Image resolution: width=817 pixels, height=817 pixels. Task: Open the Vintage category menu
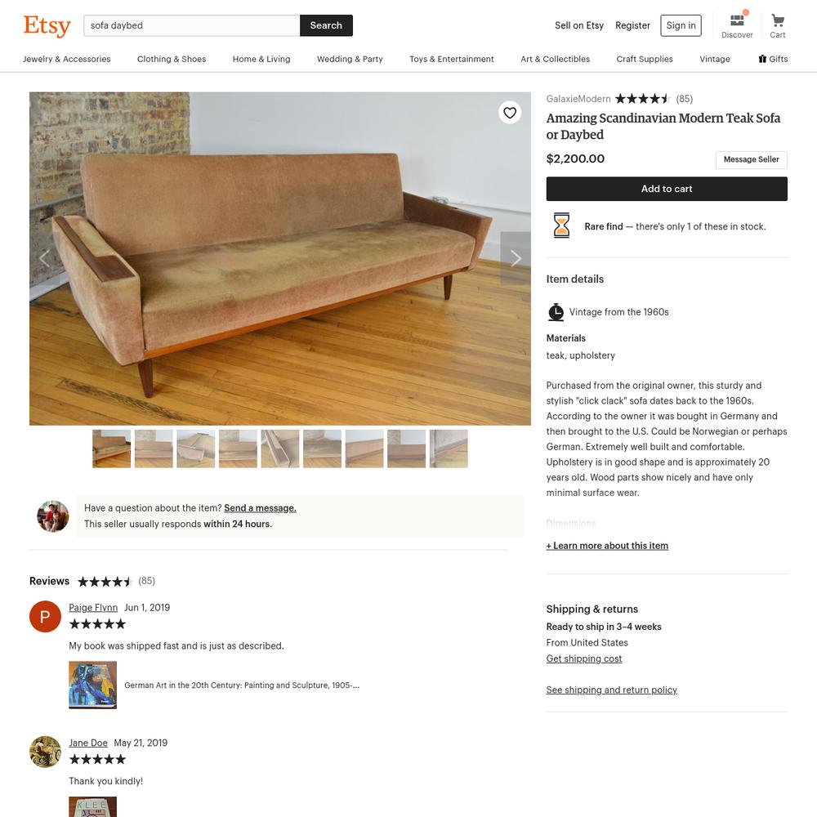(714, 59)
